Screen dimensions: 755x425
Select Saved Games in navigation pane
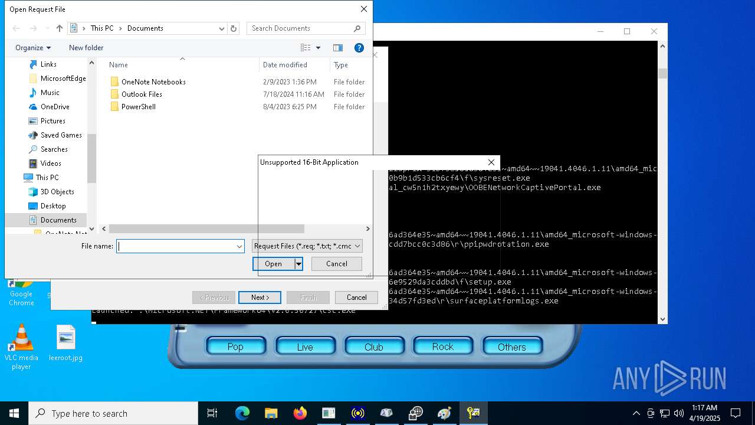61,135
